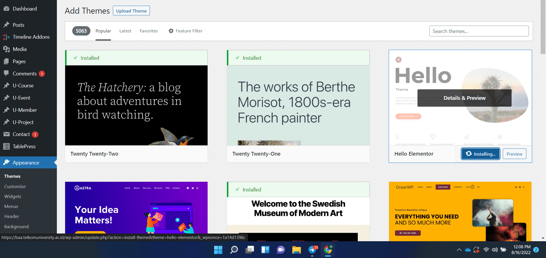
Task: Click Twenty Twenty-Two theme name
Action: [x=94, y=154]
